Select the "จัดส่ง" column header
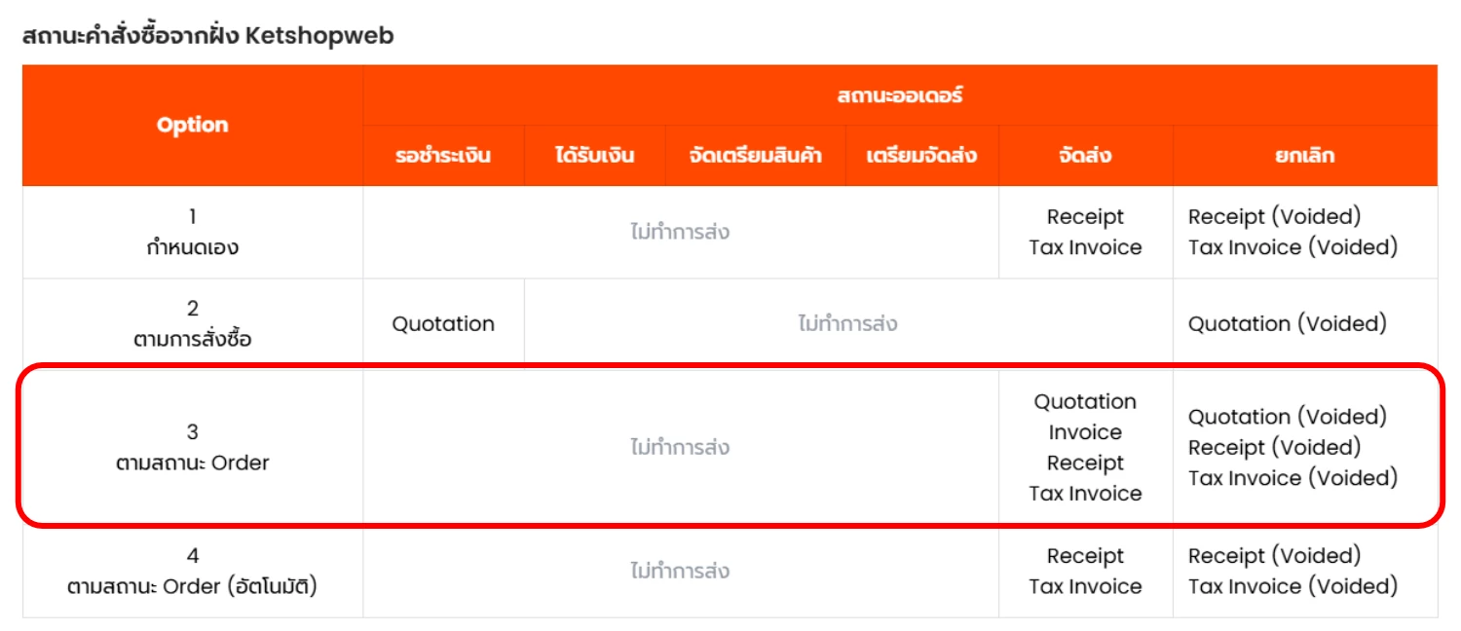The width and height of the screenshot is (1461, 631). [1085, 156]
